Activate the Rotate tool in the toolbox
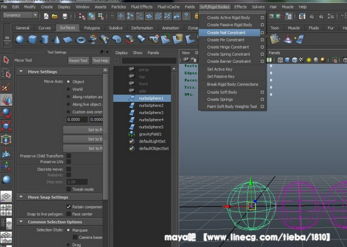Screen dimensions: 347x247 (6, 113)
